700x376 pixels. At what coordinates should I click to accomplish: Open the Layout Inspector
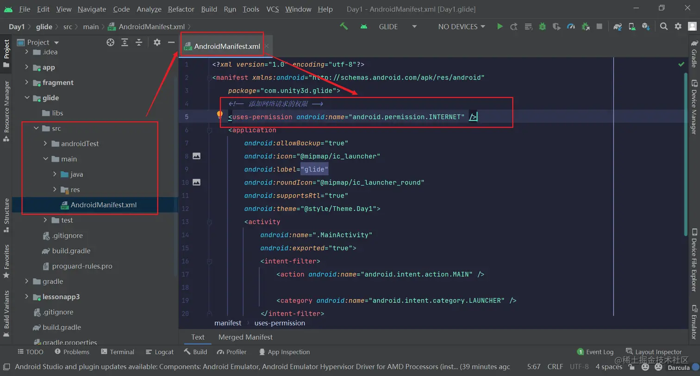(654, 351)
